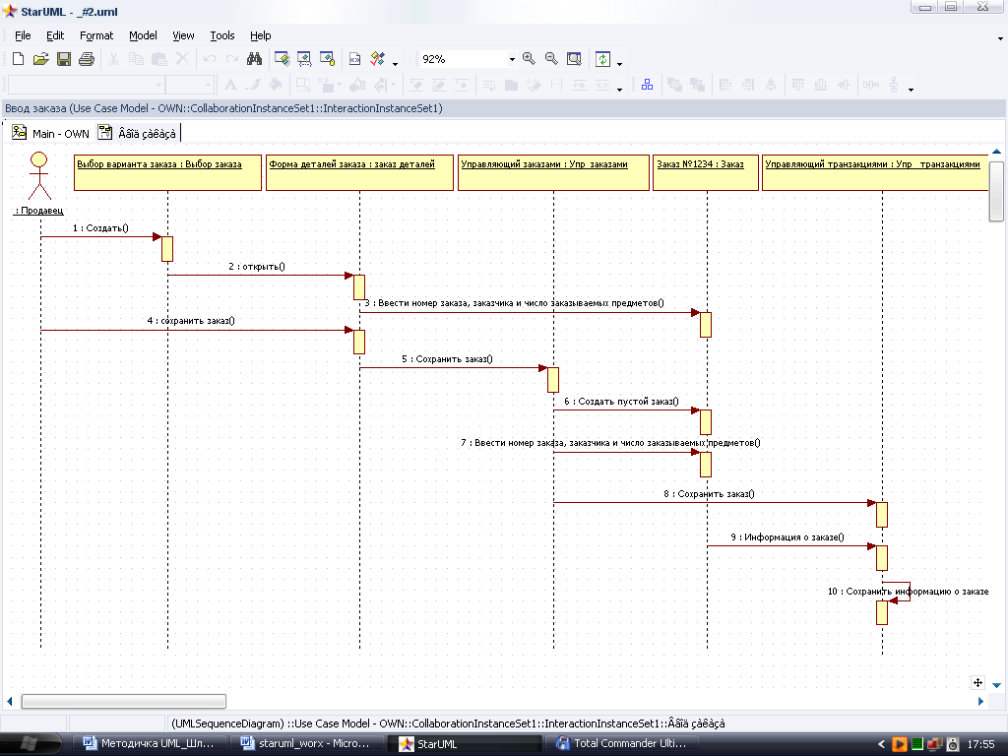Click the green refresh diagram icon

click(x=602, y=59)
